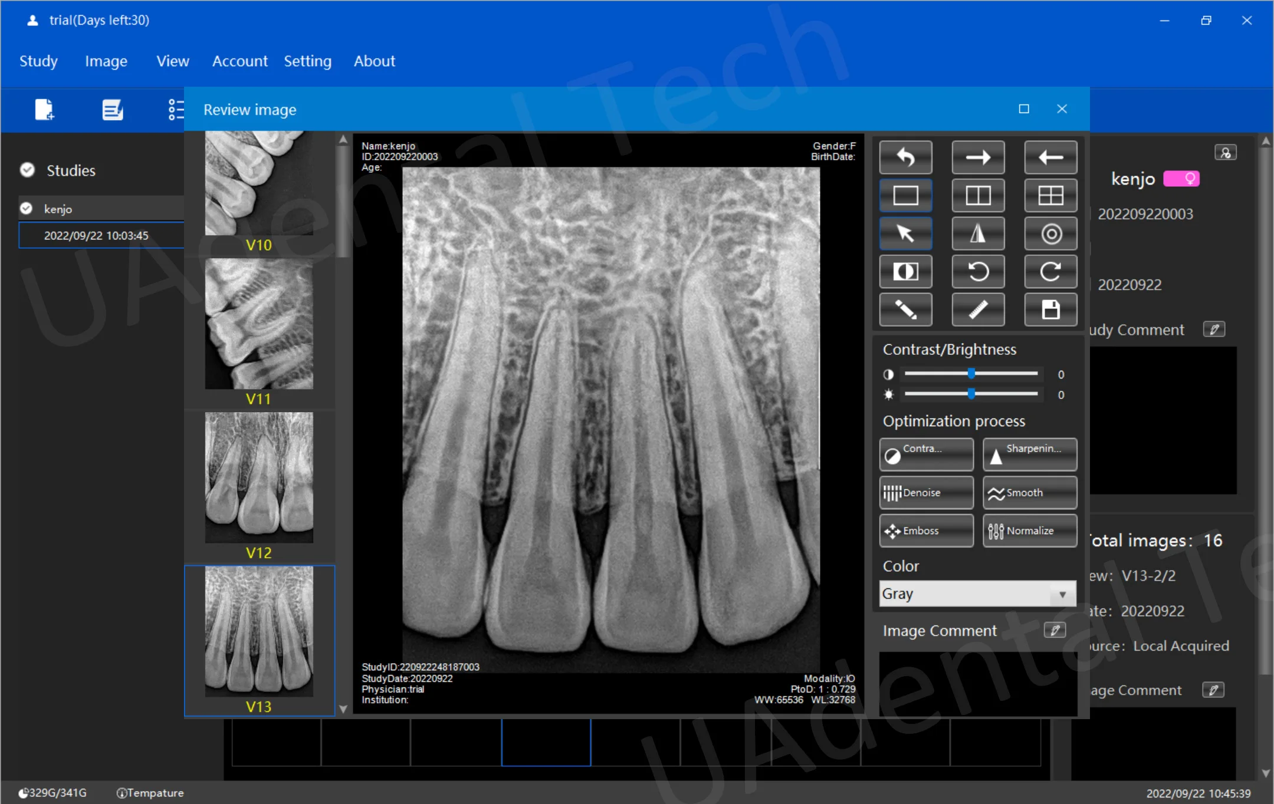Select the horizontal flip mirror icon
1274x804 pixels.
(978, 233)
